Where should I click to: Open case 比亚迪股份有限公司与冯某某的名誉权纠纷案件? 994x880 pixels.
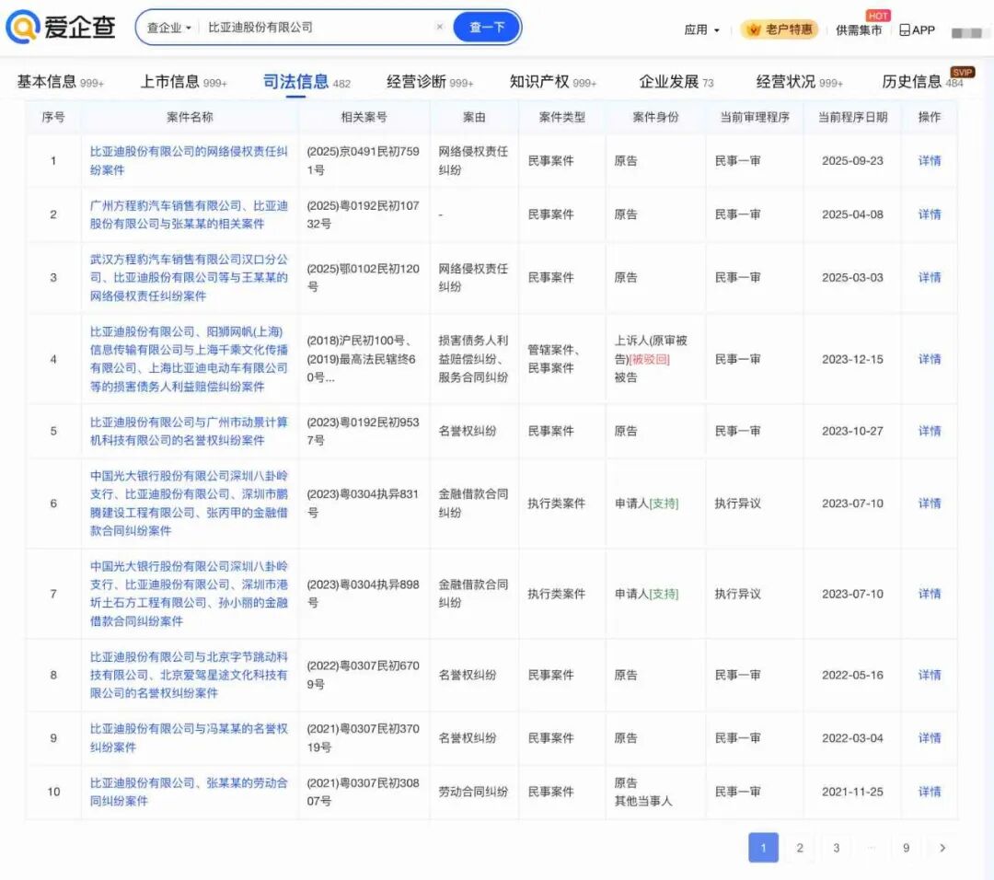point(189,737)
